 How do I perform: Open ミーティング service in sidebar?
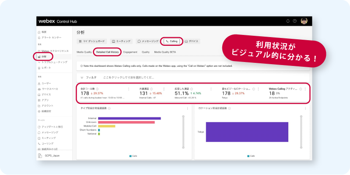click(47, 138)
